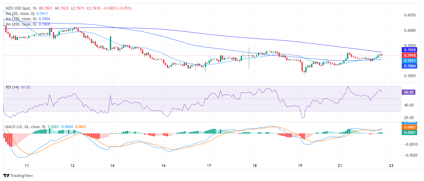Select the light blue 0.5911 price tag
The width and height of the screenshot is (424, 181).
[409, 61]
